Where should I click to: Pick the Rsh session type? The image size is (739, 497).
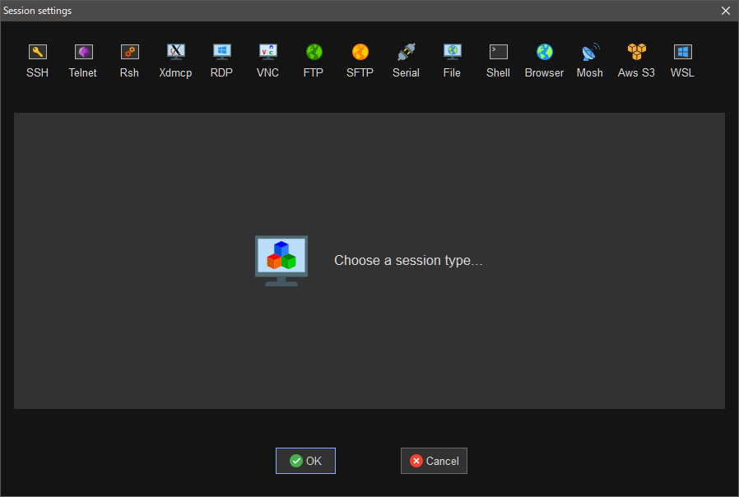pos(129,60)
